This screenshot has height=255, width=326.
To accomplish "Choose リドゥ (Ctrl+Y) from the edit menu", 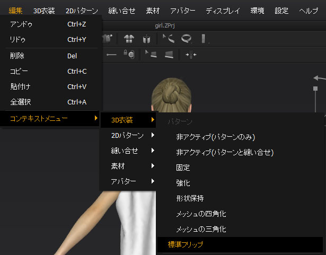I will pyautogui.click(x=51, y=40).
